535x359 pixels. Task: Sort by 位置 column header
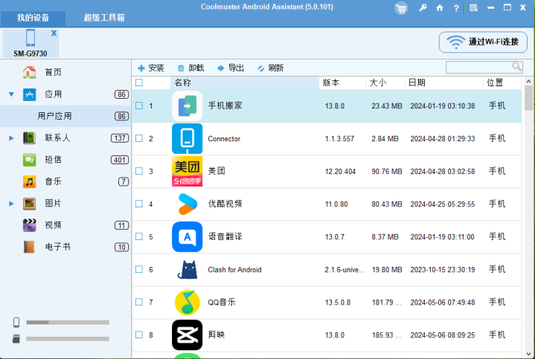[x=502, y=83]
